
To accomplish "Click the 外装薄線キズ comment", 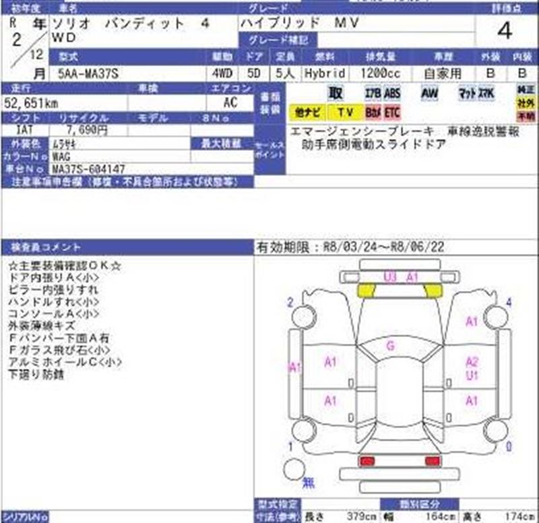I will (42, 326).
